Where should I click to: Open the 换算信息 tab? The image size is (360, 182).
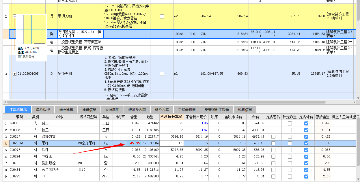89,110
